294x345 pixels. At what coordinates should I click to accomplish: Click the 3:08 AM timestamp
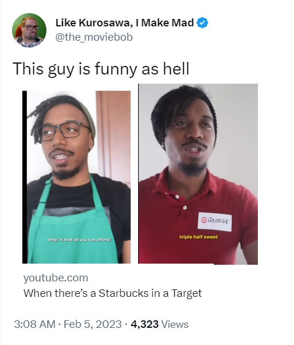pyautogui.click(x=34, y=324)
